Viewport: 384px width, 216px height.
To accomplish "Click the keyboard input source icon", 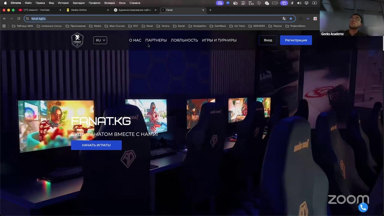I will point(314,3).
